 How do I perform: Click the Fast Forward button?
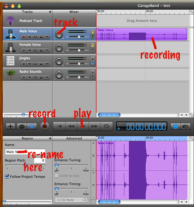point(94,127)
